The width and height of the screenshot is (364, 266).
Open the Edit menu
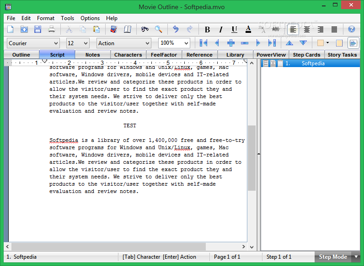[26, 18]
